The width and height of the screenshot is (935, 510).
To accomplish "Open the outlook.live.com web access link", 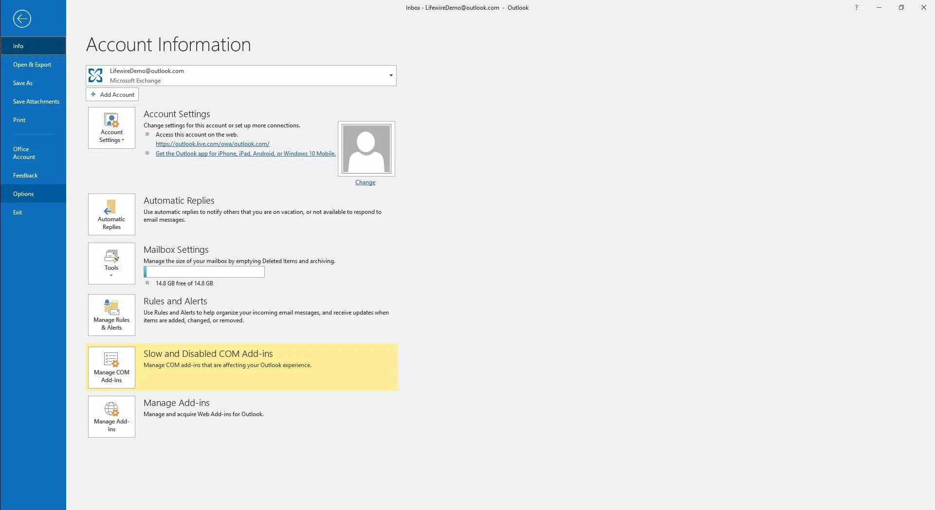I will [213, 144].
